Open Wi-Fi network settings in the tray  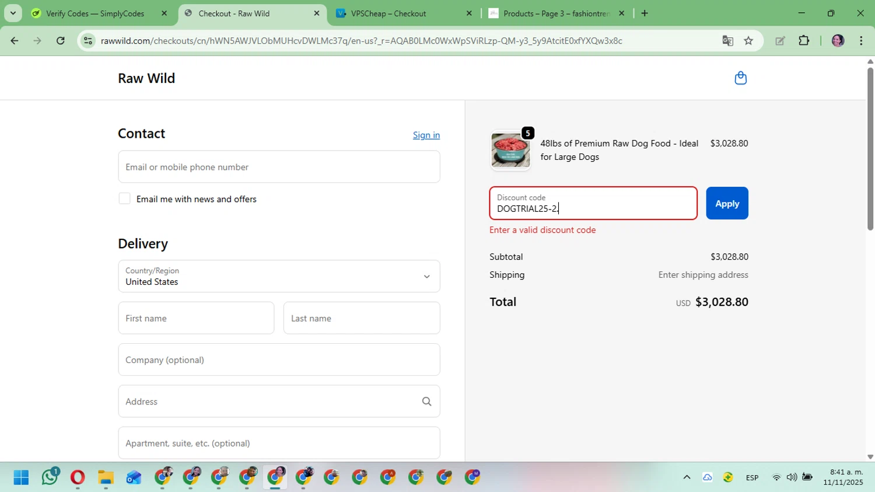point(776,477)
